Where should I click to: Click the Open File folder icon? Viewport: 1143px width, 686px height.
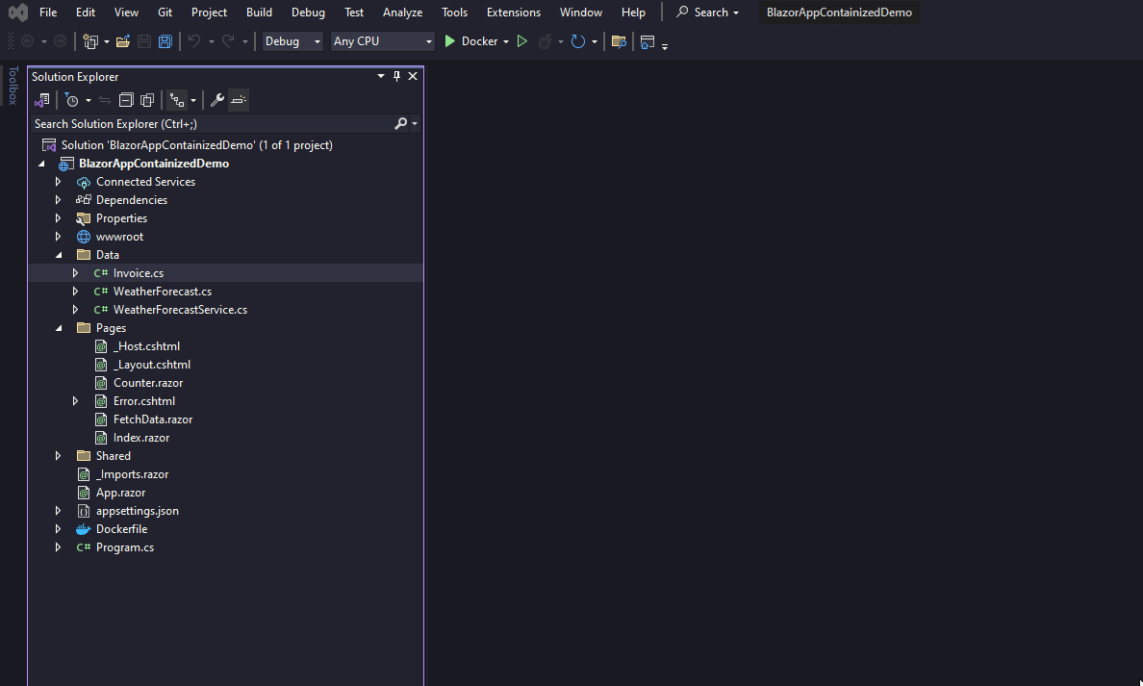point(123,41)
